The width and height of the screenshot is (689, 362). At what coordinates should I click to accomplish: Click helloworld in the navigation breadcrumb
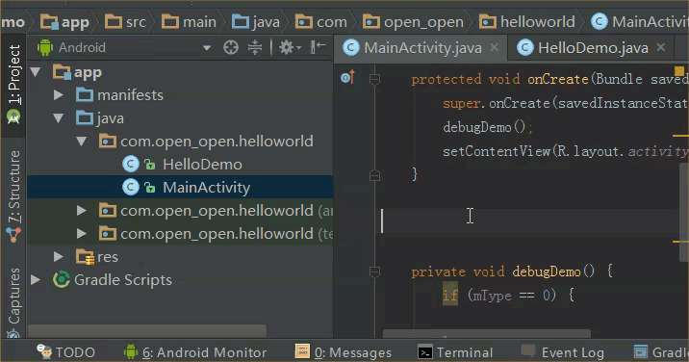click(527, 21)
